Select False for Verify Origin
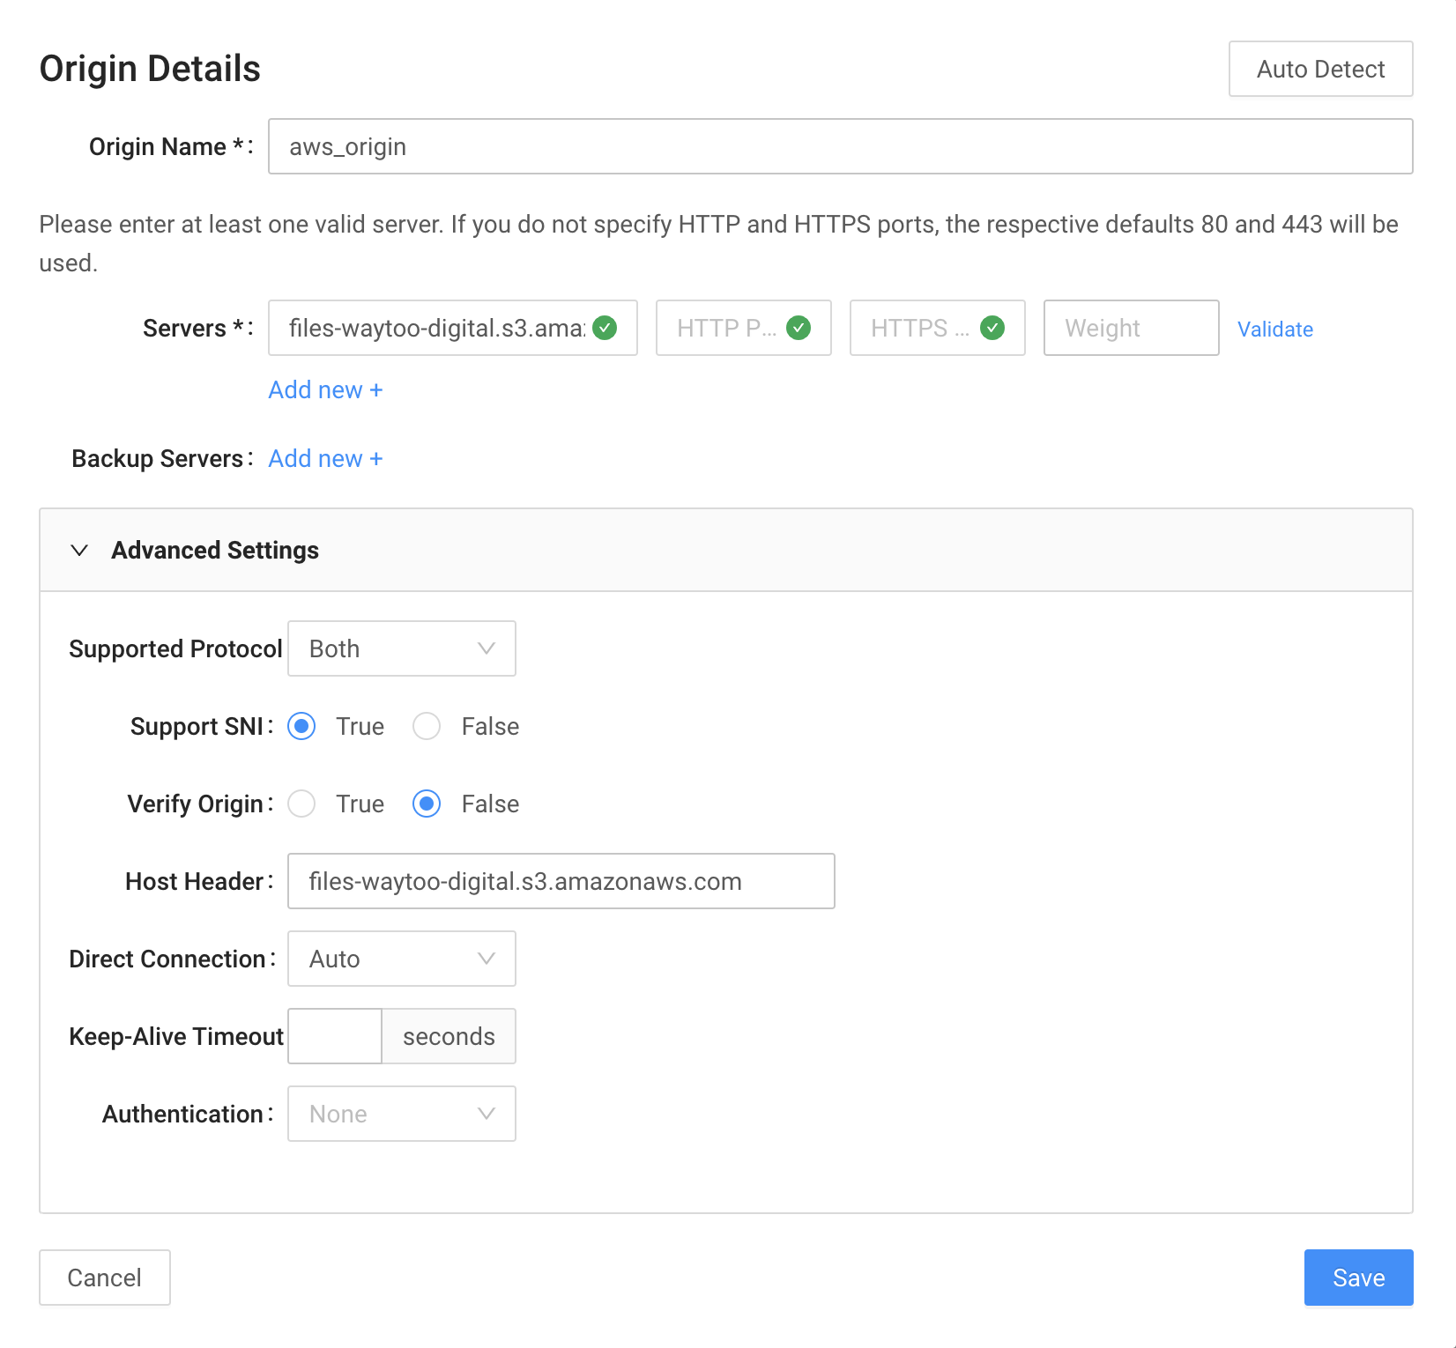 pyautogui.click(x=427, y=804)
